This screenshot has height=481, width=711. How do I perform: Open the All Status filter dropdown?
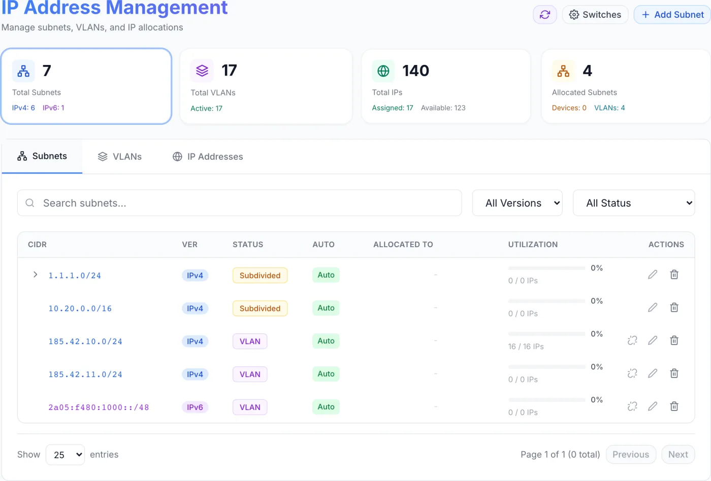point(634,203)
